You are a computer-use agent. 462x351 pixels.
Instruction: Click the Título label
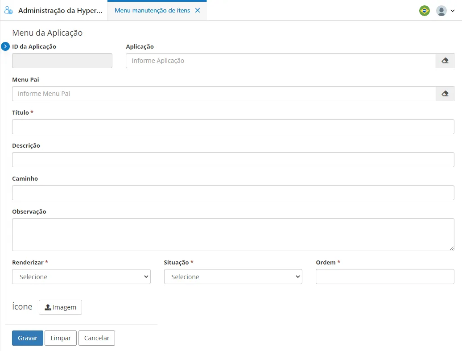pos(21,112)
